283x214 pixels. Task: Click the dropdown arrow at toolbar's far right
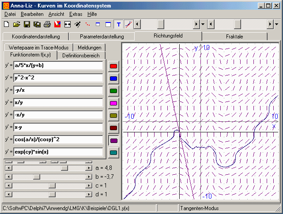pos(276,24)
